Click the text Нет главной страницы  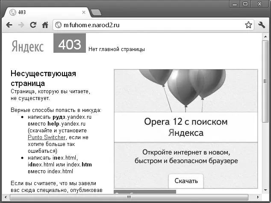pyautogui.click(x=117, y=49)
